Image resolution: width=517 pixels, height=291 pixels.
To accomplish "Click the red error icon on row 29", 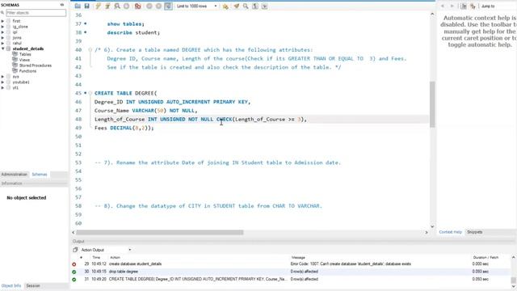I will 74,264.
